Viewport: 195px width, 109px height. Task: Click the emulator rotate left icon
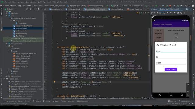tap(161, 13)
